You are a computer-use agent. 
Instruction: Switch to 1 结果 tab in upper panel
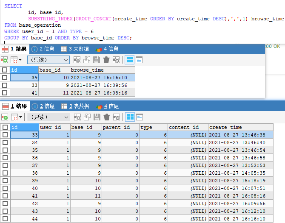[14, 49]
